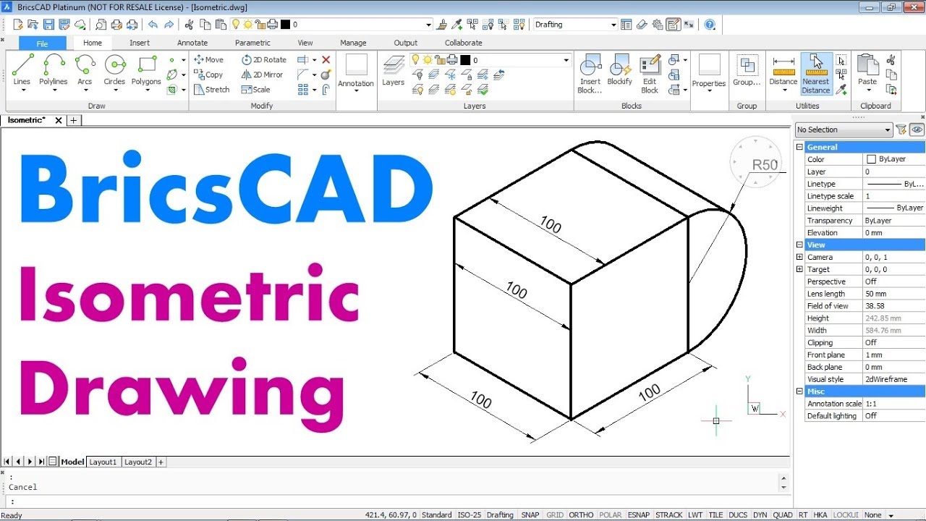Click ISO-25 dimension style in status bar
Screen dimensions: 926x521
coord(470,515)
